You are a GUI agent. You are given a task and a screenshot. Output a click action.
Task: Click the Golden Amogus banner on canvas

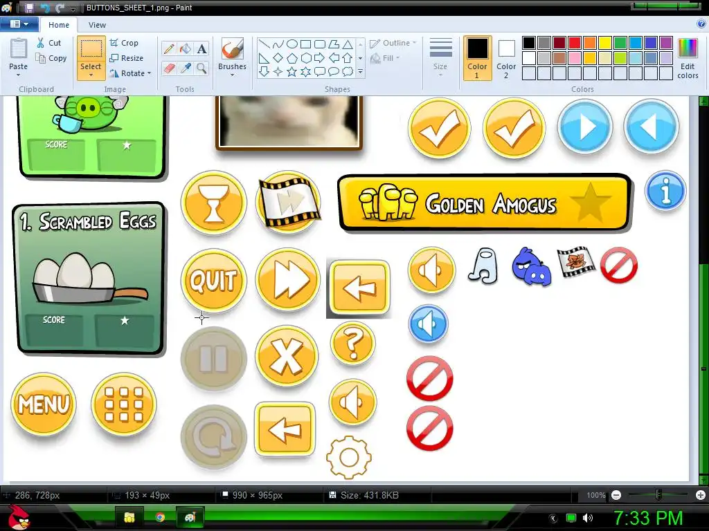(484, 204)
